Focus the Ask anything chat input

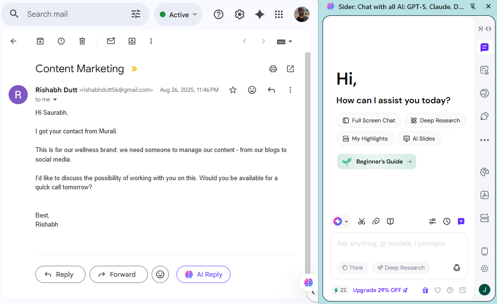pyautogui.click(x=399, y=244)
